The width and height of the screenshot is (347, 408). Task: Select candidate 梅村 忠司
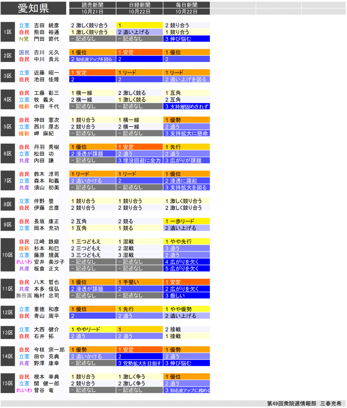[x=46, y=296]
